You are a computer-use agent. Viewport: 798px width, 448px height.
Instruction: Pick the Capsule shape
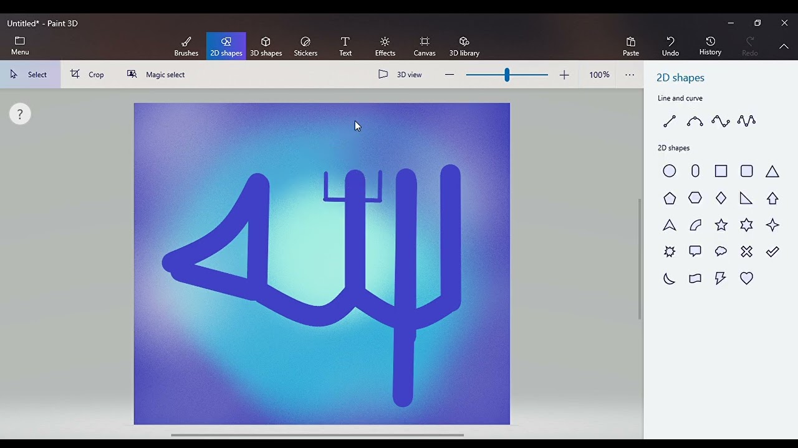[x=695, y=171]
